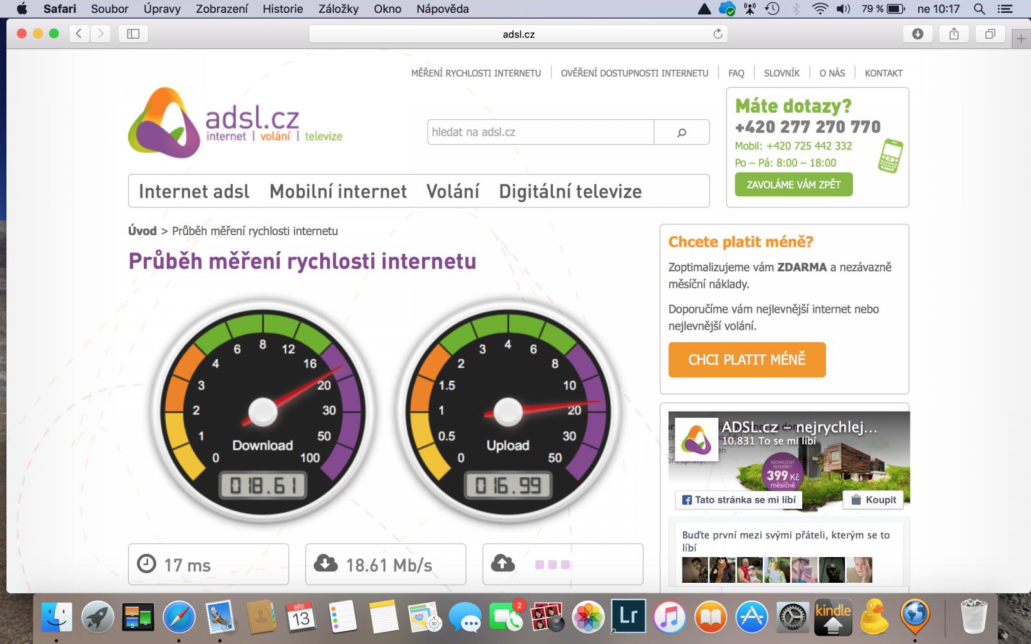This screenshot has width=1031, height=644.
Task: Open the battery status menu
Action: coord(896,9)
